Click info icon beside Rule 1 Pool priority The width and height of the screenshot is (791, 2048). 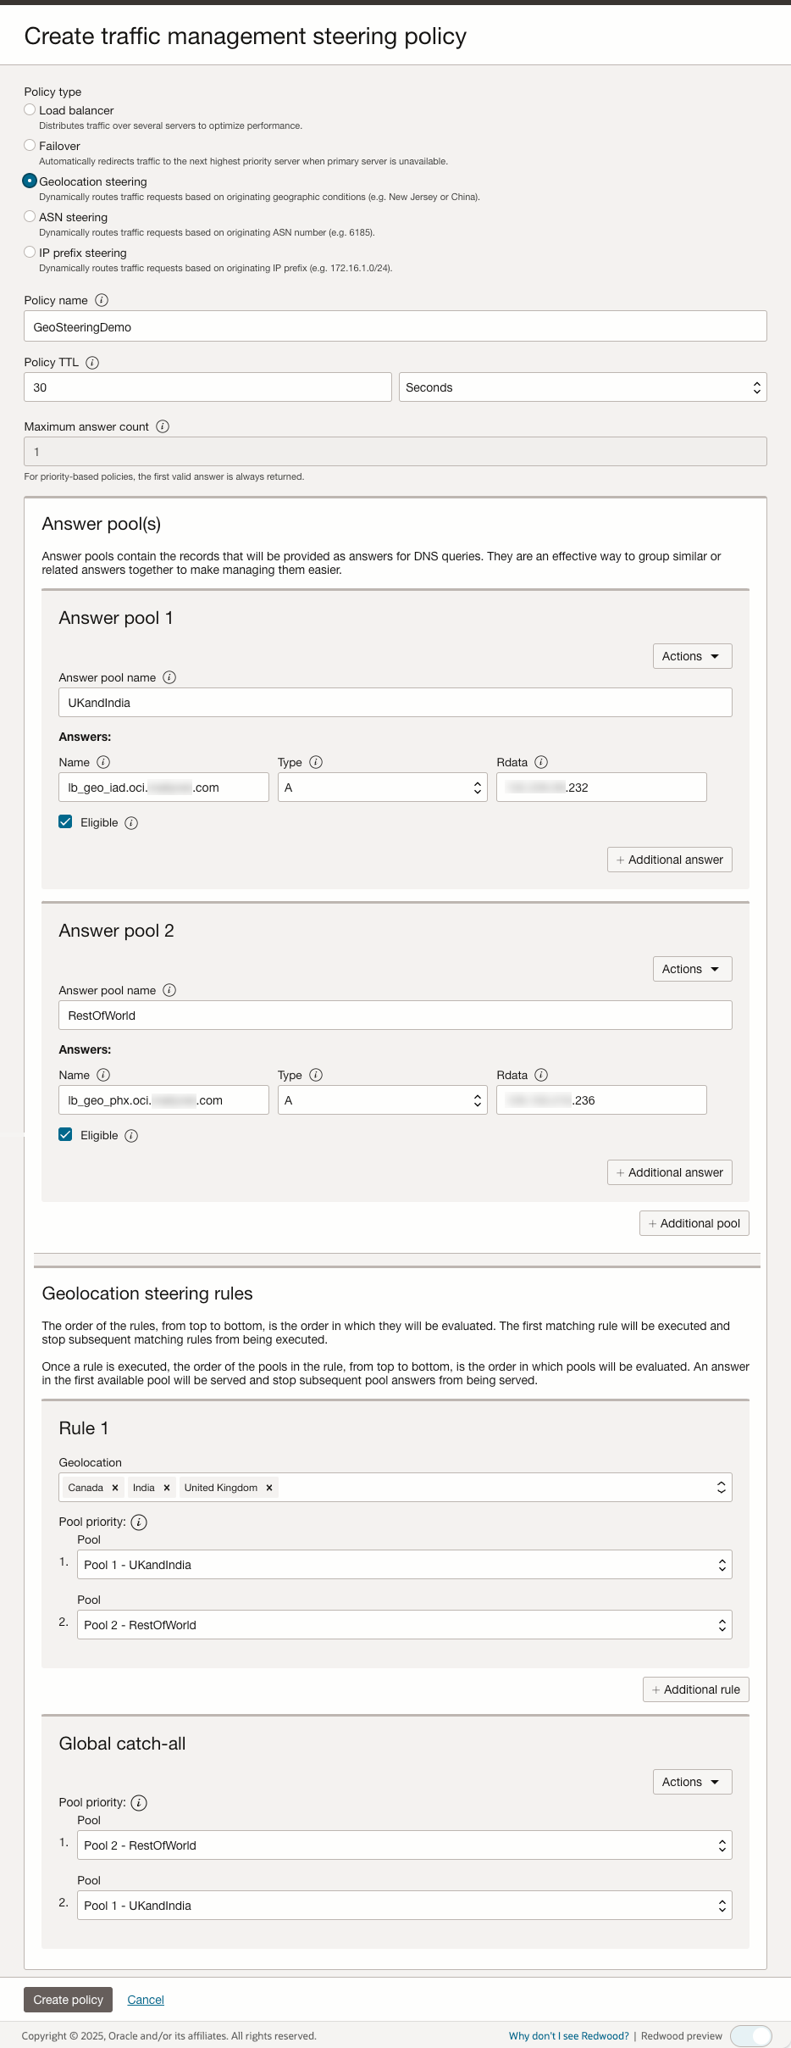pos(139,1522)
